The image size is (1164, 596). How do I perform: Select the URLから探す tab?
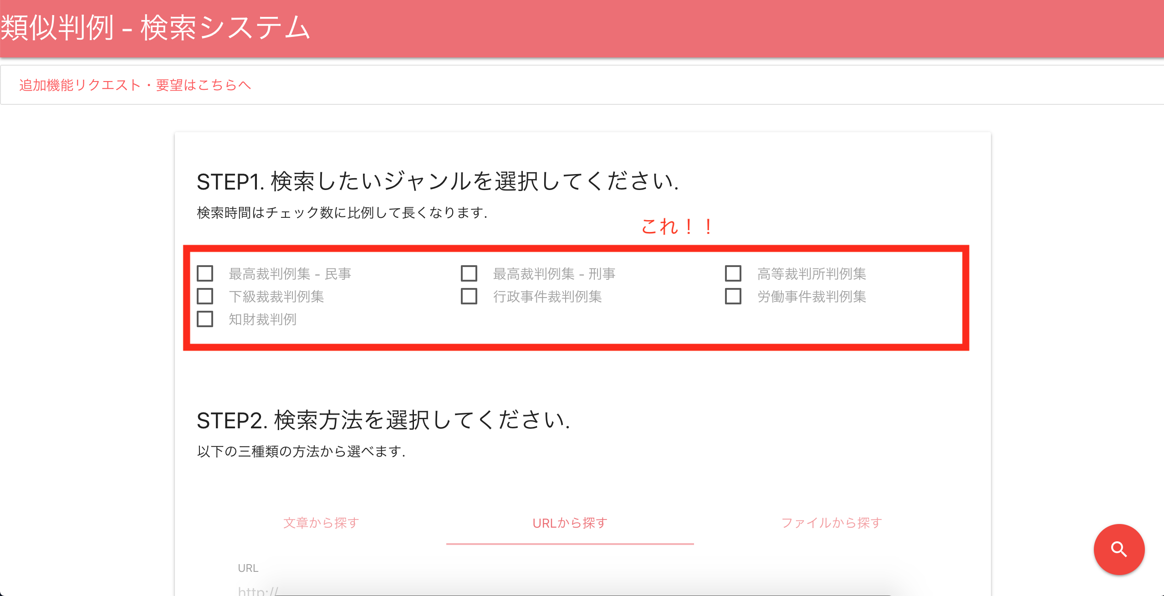coord(569,523)
